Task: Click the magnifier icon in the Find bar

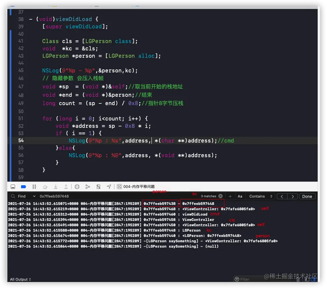Action: point(13,196)
